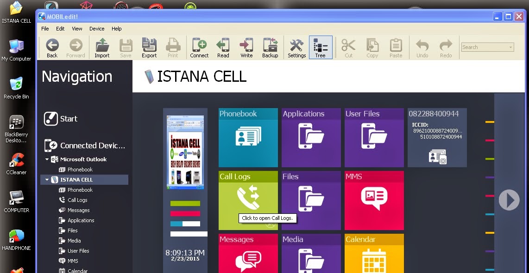Open ISTANA CELL desktop folder
This screenshot has width=529, height=273.
[x=17, y=12]
